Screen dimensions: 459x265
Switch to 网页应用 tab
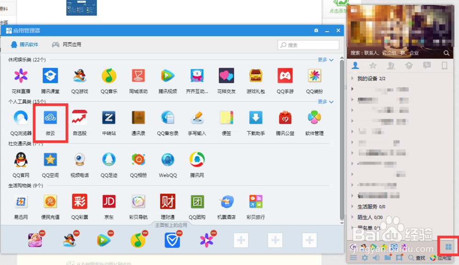(x=67, y=45)
